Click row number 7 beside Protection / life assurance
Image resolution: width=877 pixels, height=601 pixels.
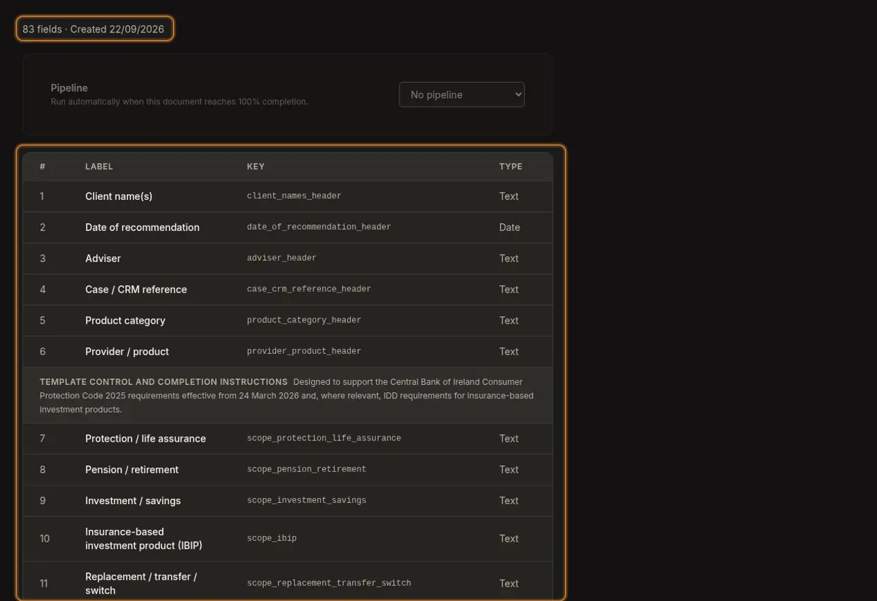click(x=42, y=439)
